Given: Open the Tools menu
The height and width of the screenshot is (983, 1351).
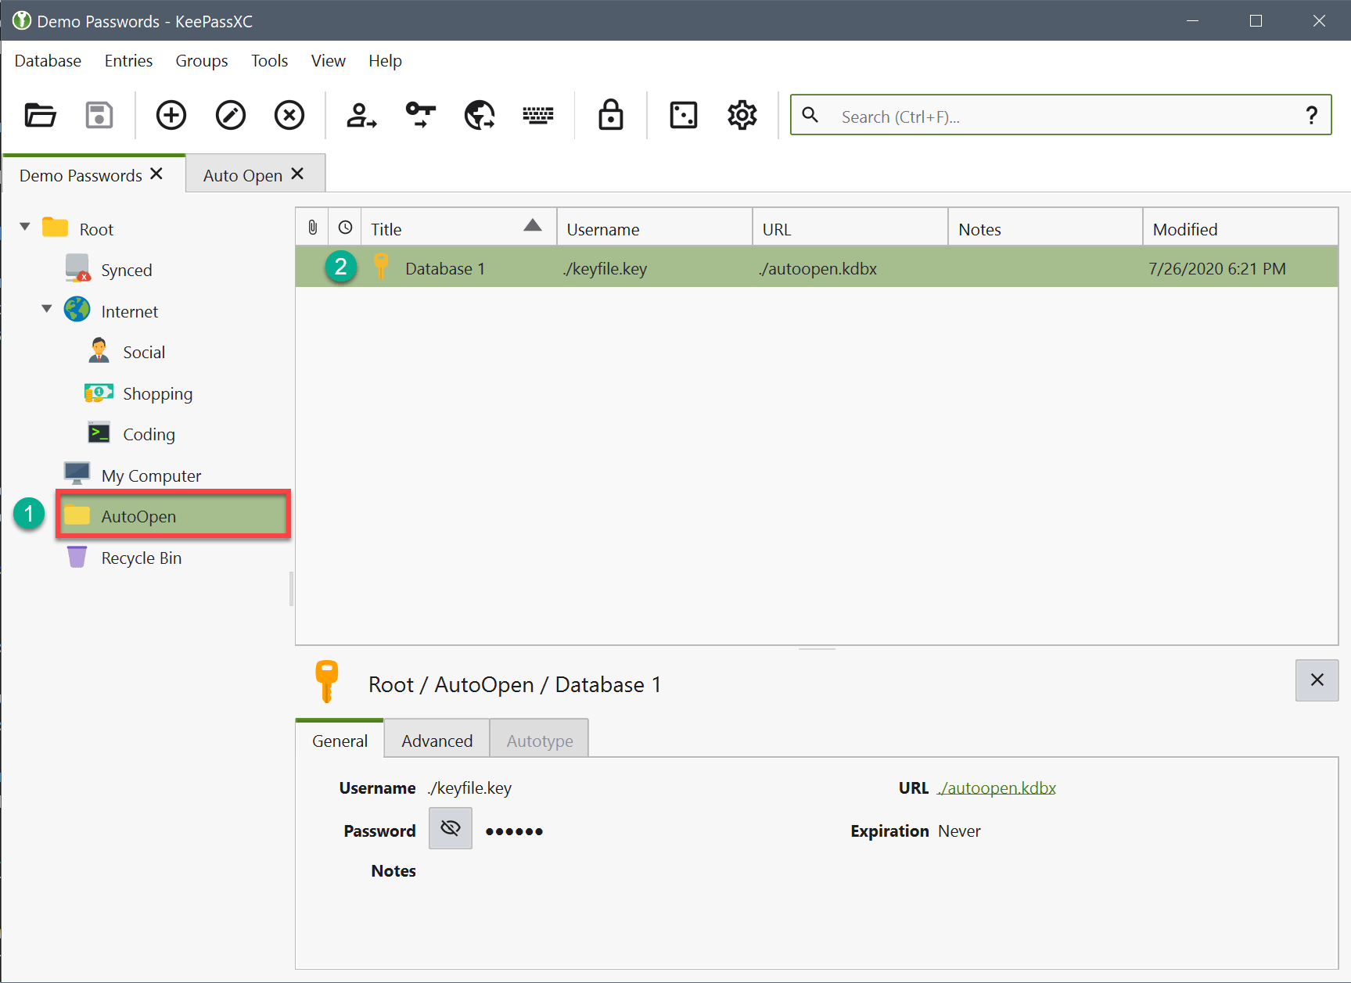Looking at the screenshot, I should click(x=269, y=61).
